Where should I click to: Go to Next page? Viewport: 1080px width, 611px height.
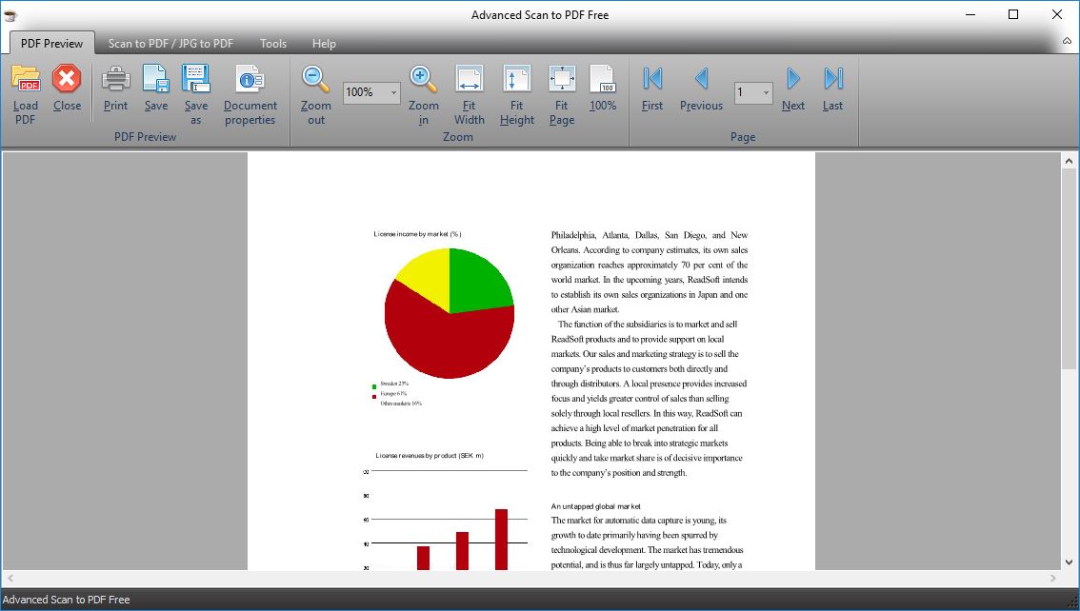793,78
